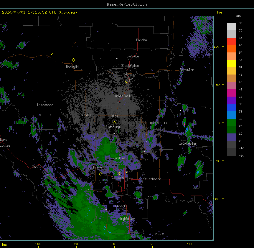Viewport: 254px width, 248px height.
Task: Click the Vulcan label
Action: pyautogui.click(x=160, y=233)
